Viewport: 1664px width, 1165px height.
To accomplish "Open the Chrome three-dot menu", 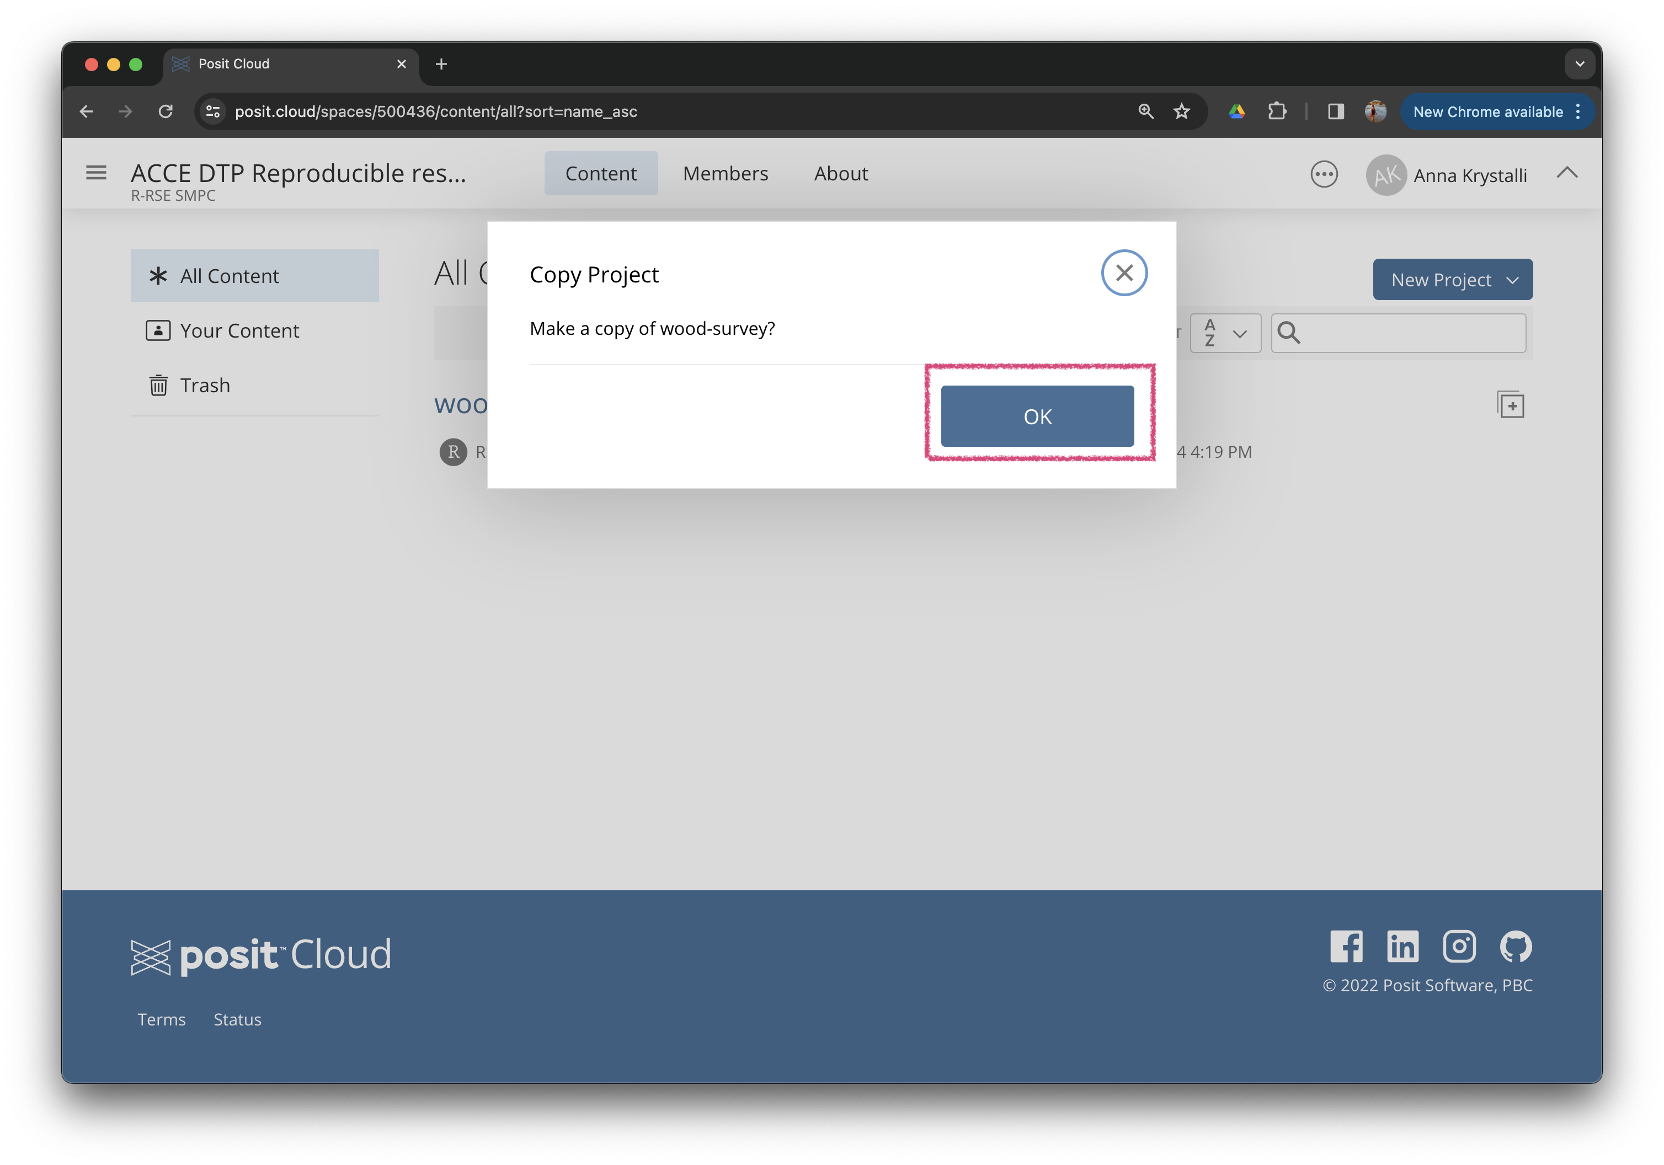I will 1578,111.
